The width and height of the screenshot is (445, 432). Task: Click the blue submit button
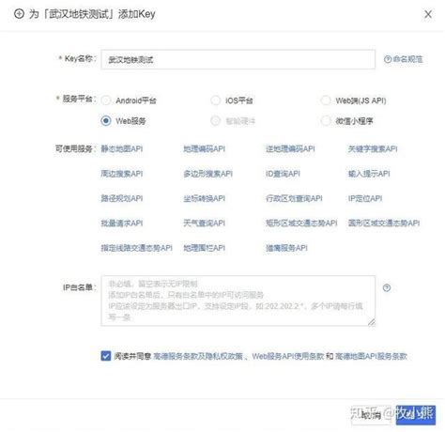coord(415,415)
